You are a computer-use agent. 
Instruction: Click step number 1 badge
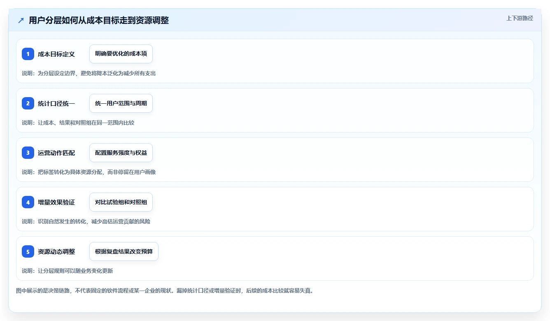pyautogui.click(x=28, y=54)
